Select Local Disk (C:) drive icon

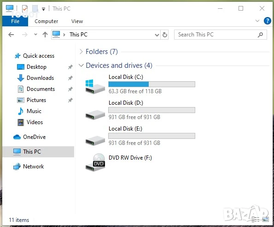point(95,86)
